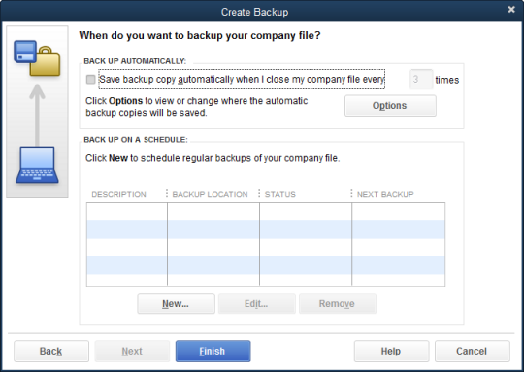This screenshot has width=524, height=372.
Task: Click the Remove schedule button
Action: point(337,304)
